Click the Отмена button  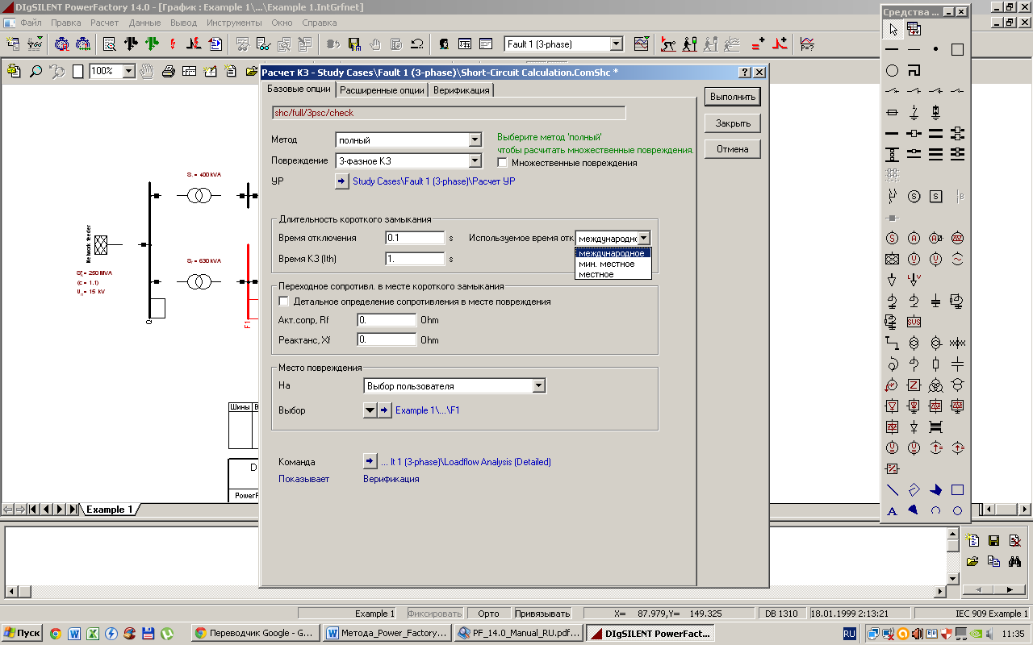pyautogui.click(x=732, y=149)
